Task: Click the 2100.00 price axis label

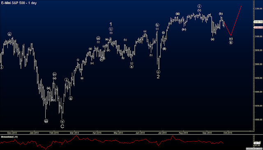Action: pos(258,36)
